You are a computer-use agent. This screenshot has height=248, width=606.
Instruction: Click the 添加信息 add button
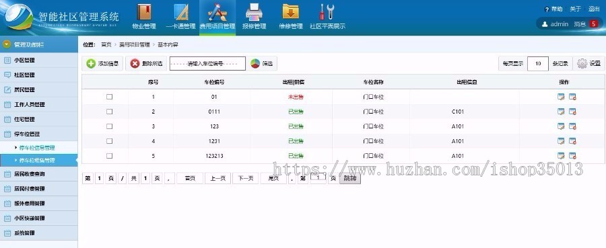(102, 64)
